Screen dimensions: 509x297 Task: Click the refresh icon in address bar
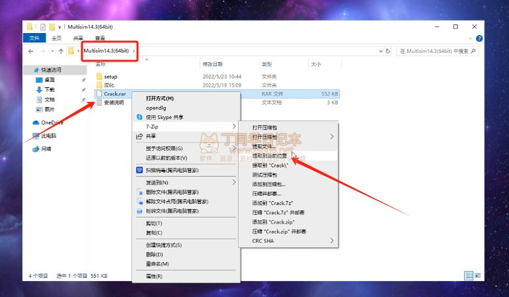tap(387, 51)
